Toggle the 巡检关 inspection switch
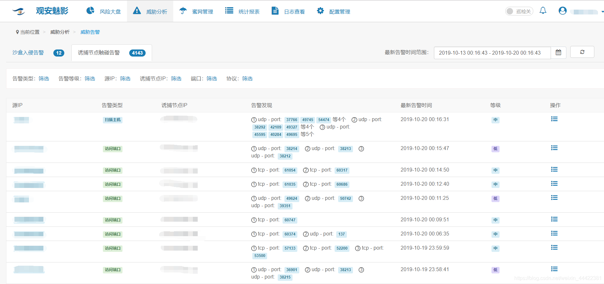Screen dimensions: 604x284 click(519, 11)
